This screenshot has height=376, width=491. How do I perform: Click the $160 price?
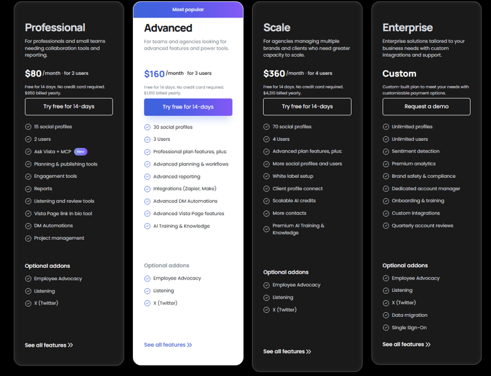pos(154,74)
